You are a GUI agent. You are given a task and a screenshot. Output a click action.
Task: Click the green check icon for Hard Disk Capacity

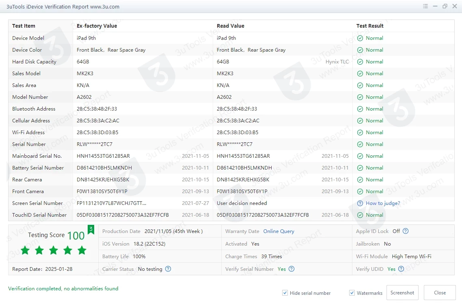coord(360,62)
